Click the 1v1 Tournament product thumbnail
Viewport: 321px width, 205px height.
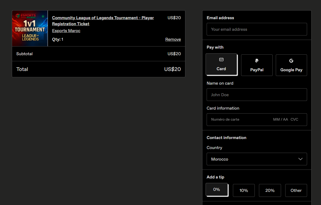click(x=30, y=28)
